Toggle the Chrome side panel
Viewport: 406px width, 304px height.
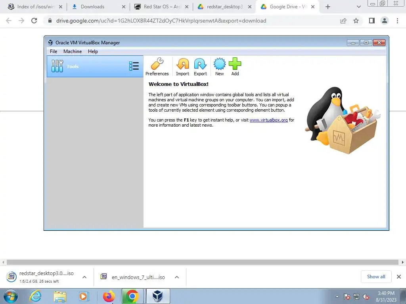pyautogui.click(x=372, y=21)
